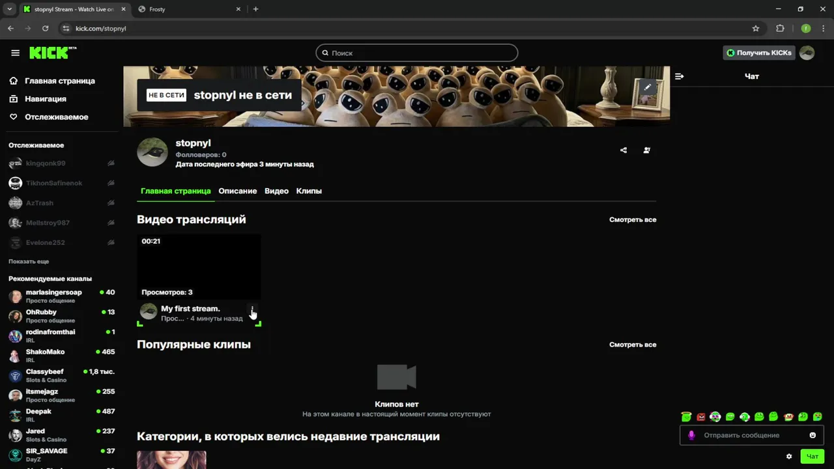Click the banner edit pencil icon
The height and width of the screenshot is (469, 834).
pos(648,87)
